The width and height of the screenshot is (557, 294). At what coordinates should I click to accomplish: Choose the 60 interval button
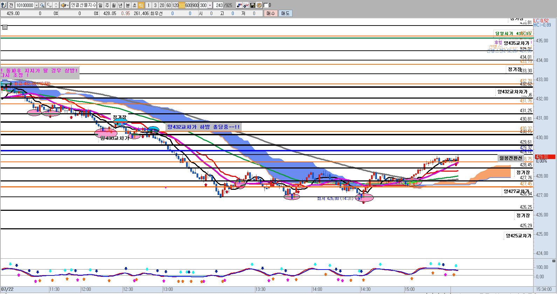tap(169, 5)
